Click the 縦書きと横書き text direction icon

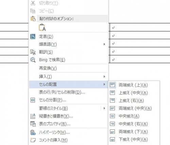[33, 116]
